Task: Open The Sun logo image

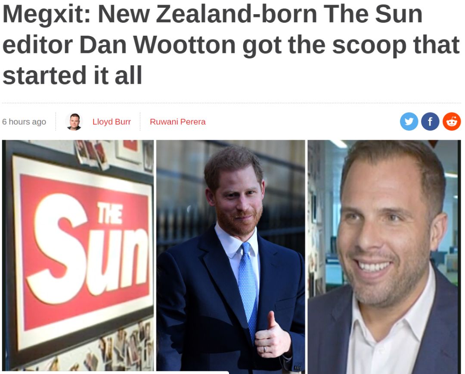Action: [x=78, y=255]
